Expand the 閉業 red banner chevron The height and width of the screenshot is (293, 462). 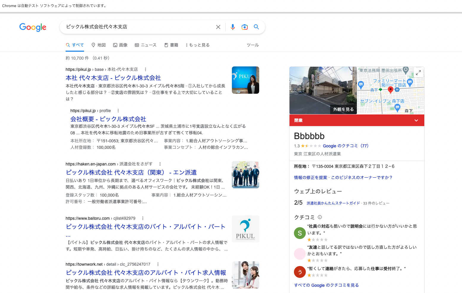[x=416, y=120]
